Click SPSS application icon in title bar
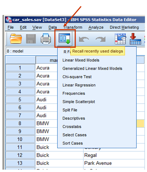 (x=9, y=20)
